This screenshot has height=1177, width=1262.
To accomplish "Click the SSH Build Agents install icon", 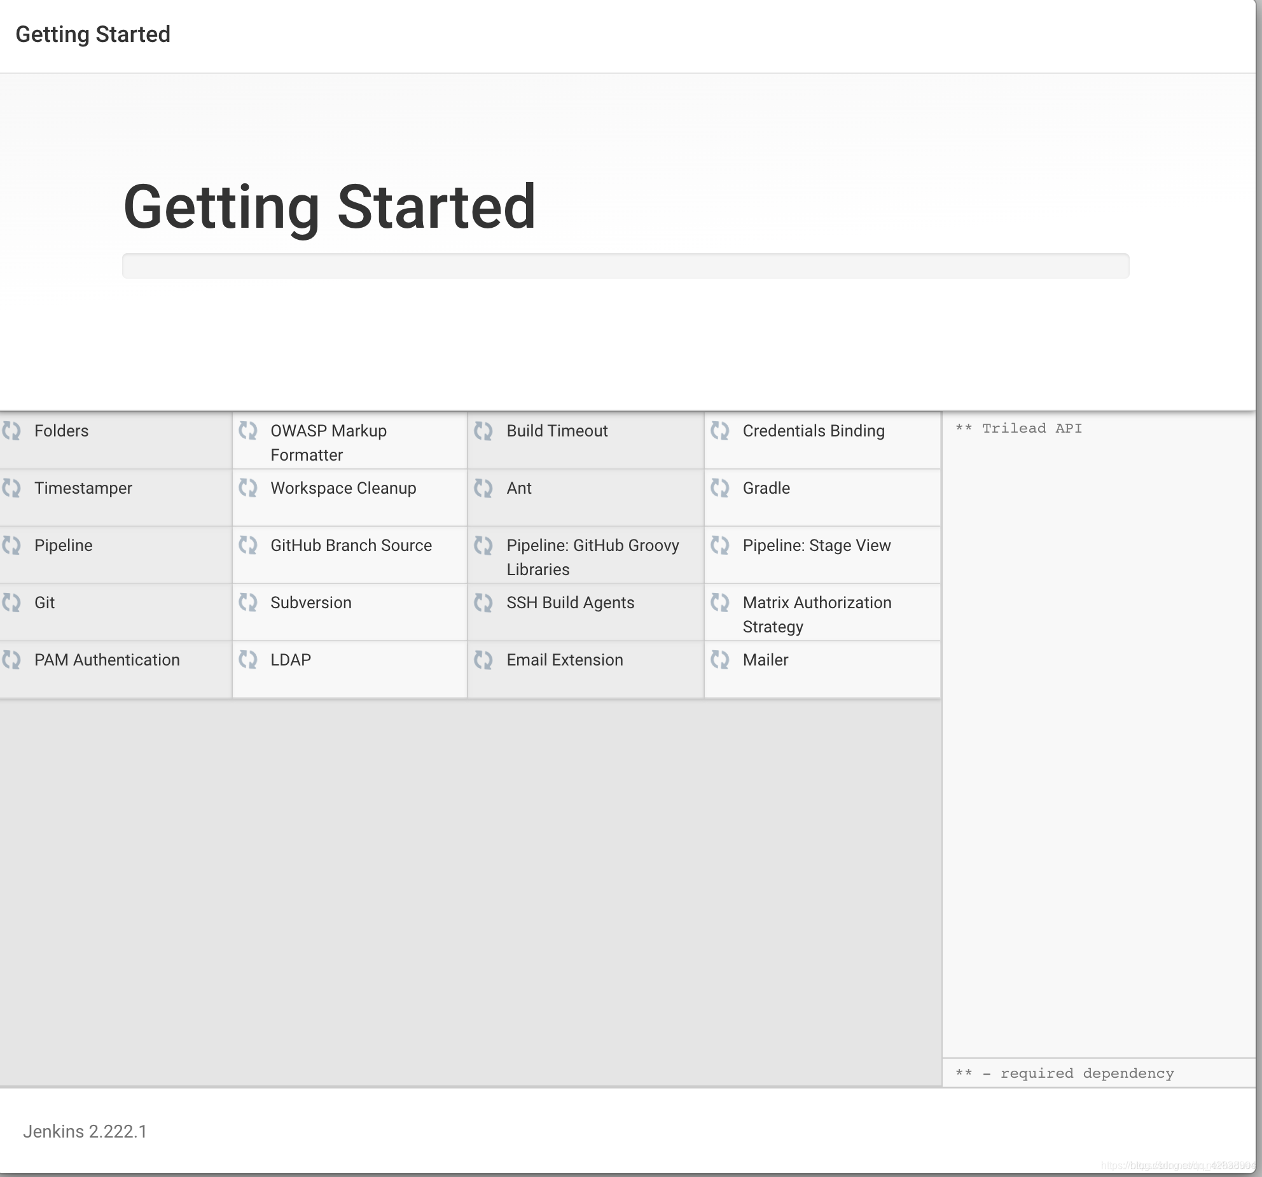I will coord(483,602).
